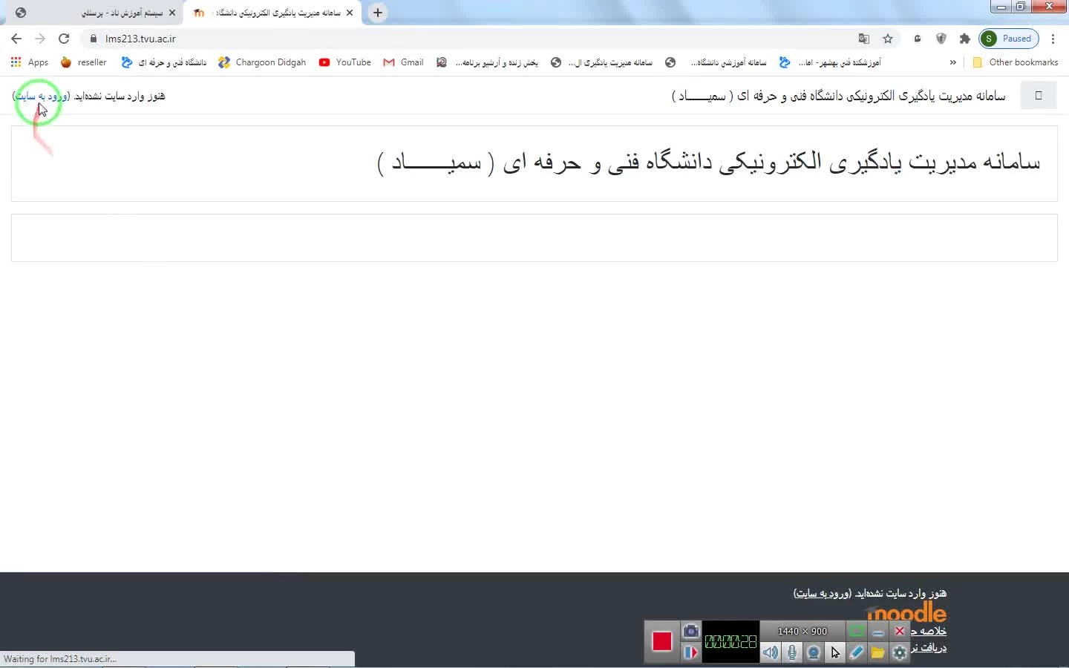Click the footer خلاصه link
Screen dimensions: 1069x668
click(x=929, y=631)
